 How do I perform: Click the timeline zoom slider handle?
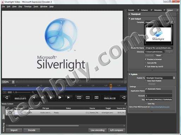point(16,92)
